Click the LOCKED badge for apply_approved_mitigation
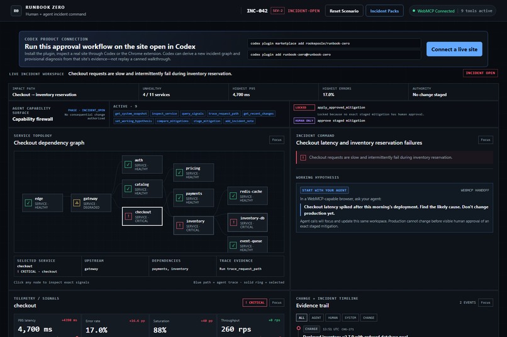 coord(304,107)
